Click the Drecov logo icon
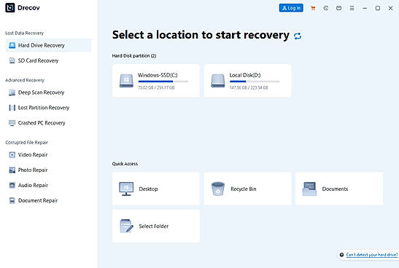Screen dimensions: 399x268 10,7
